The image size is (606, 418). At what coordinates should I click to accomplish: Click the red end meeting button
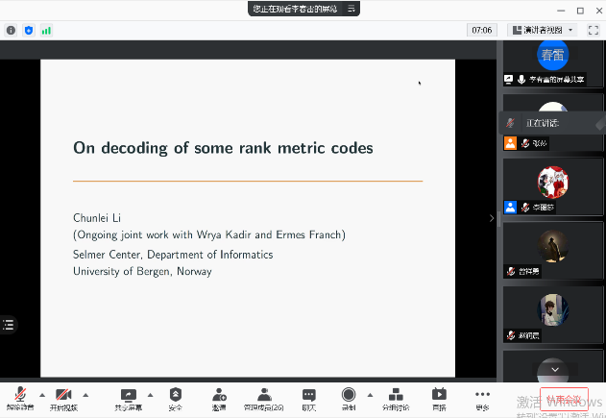[563, 400]
